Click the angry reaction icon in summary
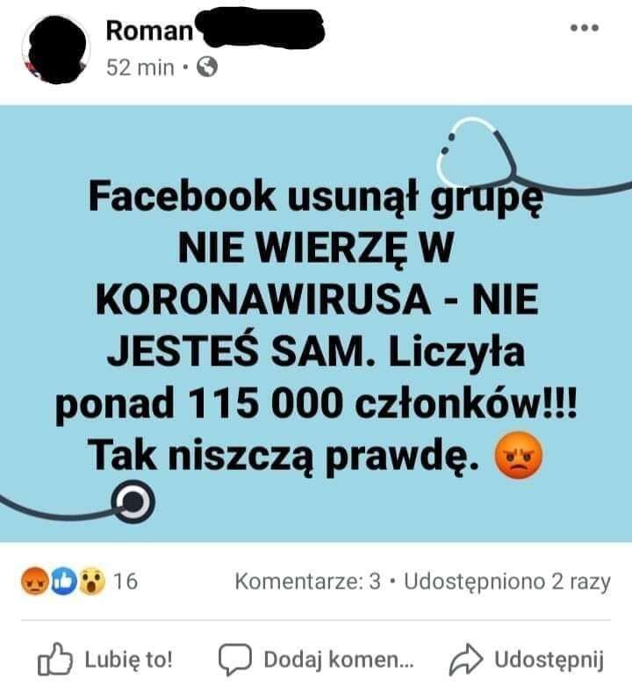This screenshot has height=693, width=632. pos(34,581)
